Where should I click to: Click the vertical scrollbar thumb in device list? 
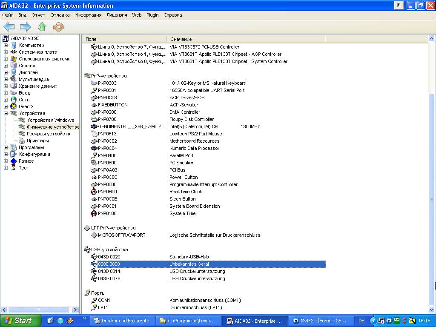pyautogui.click(x=432, y=200)
